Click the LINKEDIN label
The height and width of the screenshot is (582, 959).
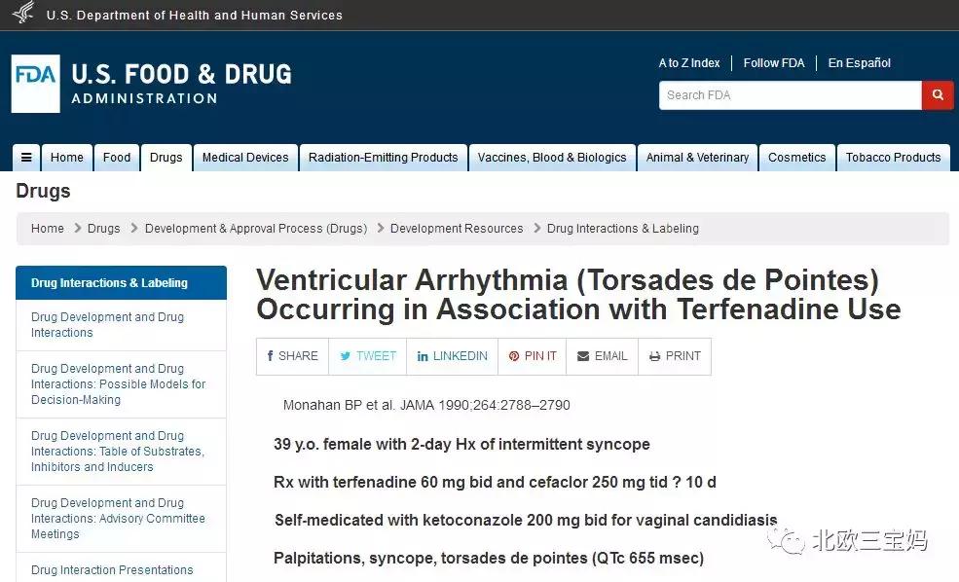click(x=461, y=356)
